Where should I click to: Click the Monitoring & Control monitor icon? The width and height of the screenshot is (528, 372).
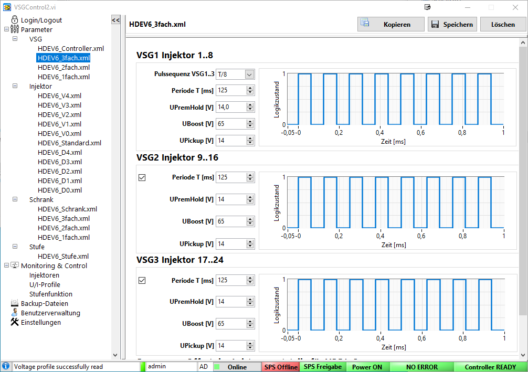[15, 265]
